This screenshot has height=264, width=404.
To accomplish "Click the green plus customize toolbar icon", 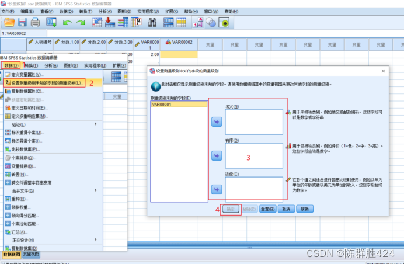I will [x=224, y=23].
